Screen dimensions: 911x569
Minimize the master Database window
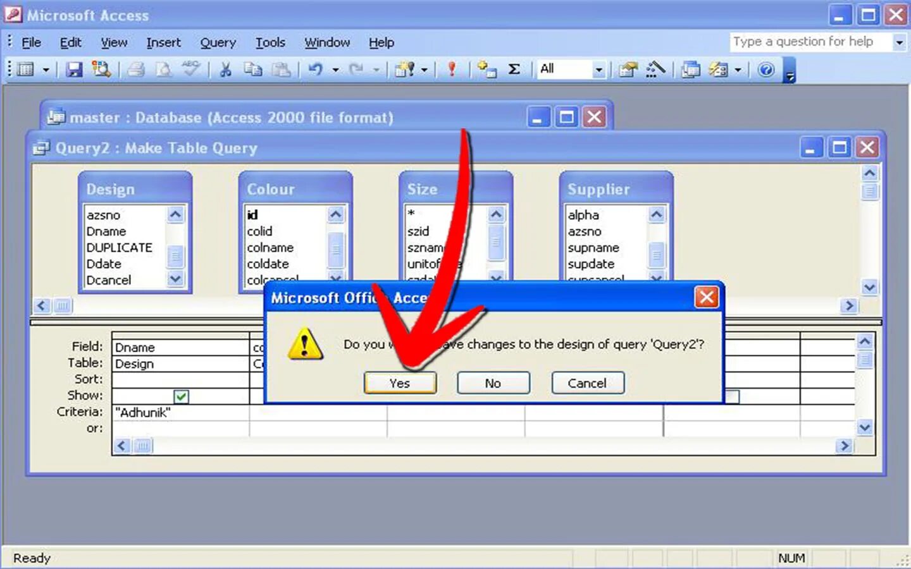[x=538, y=117]
